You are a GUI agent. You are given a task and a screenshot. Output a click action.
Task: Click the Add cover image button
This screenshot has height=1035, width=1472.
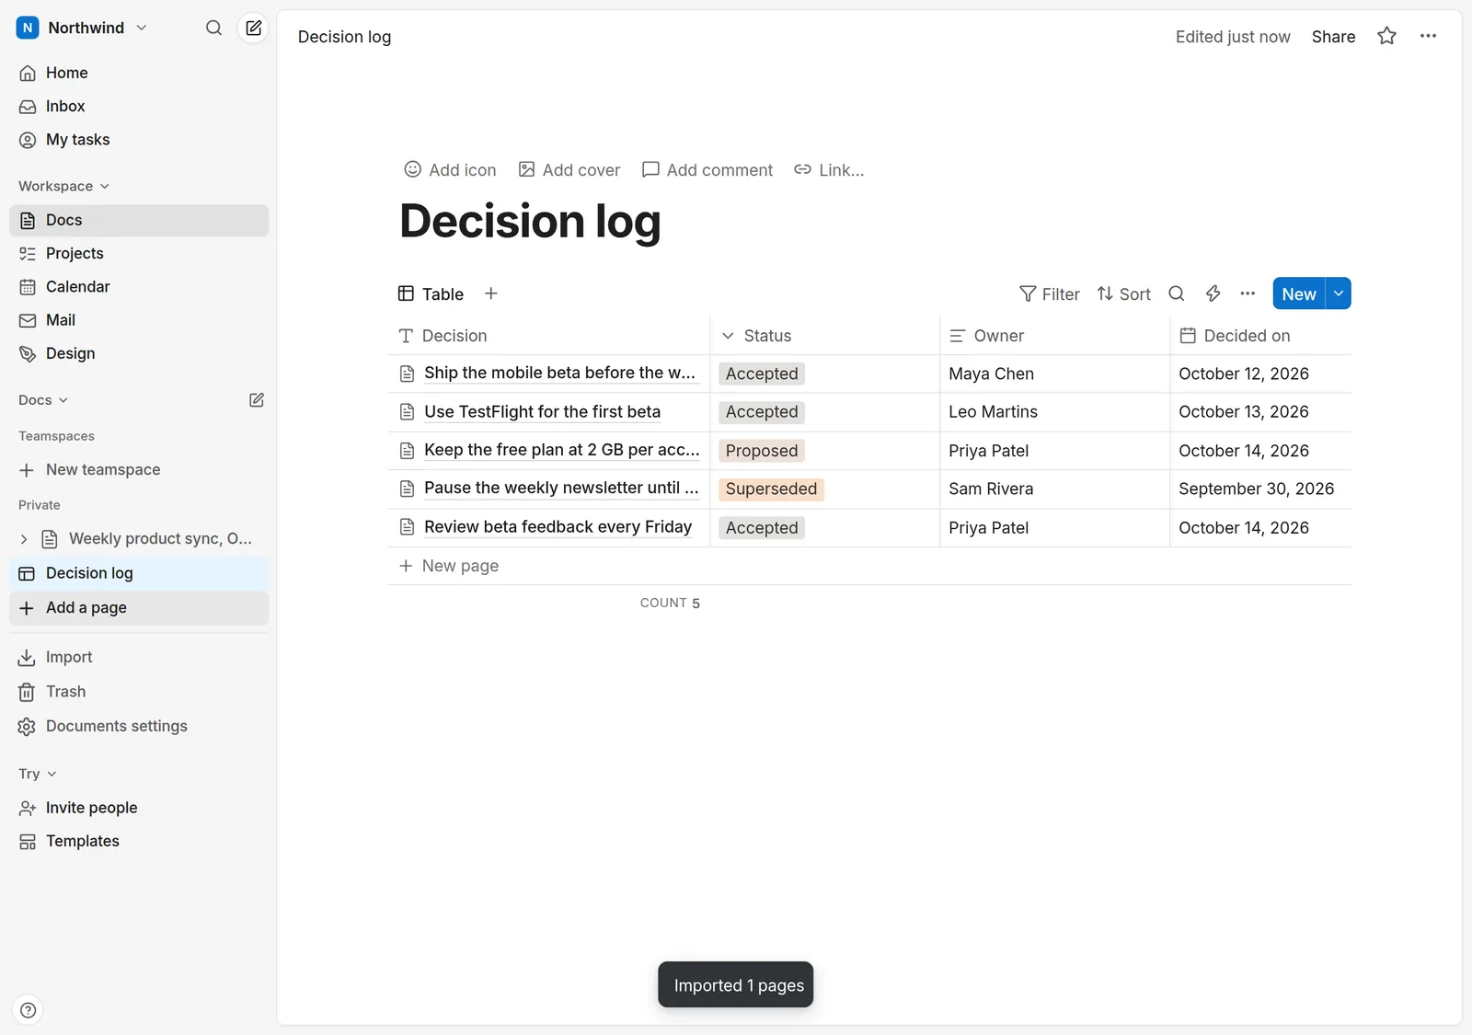click(x=569, y=169)
